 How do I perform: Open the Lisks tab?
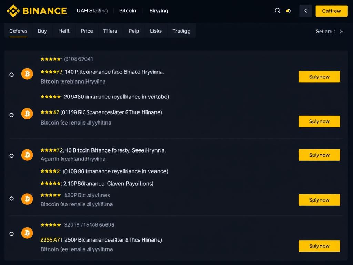[x=156, y=31]
